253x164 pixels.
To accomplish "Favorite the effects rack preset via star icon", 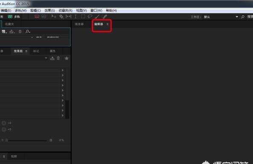I will pyautogui.click(x=67, y=58).
